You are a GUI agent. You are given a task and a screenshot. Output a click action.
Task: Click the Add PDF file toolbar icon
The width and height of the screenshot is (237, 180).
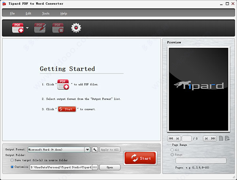click(x=18, y=28)
